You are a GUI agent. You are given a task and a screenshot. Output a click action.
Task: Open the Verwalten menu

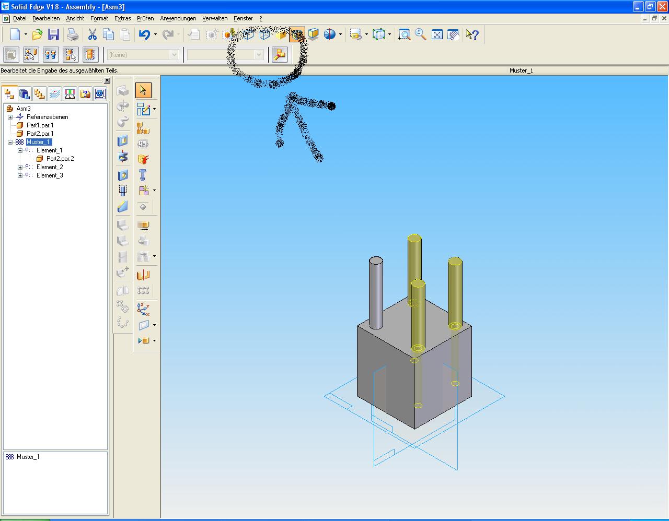[x=215, y=18]
